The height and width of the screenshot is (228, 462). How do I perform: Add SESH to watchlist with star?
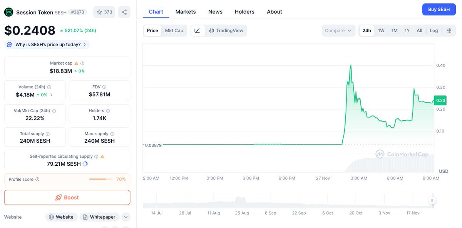tap(104, 12)
